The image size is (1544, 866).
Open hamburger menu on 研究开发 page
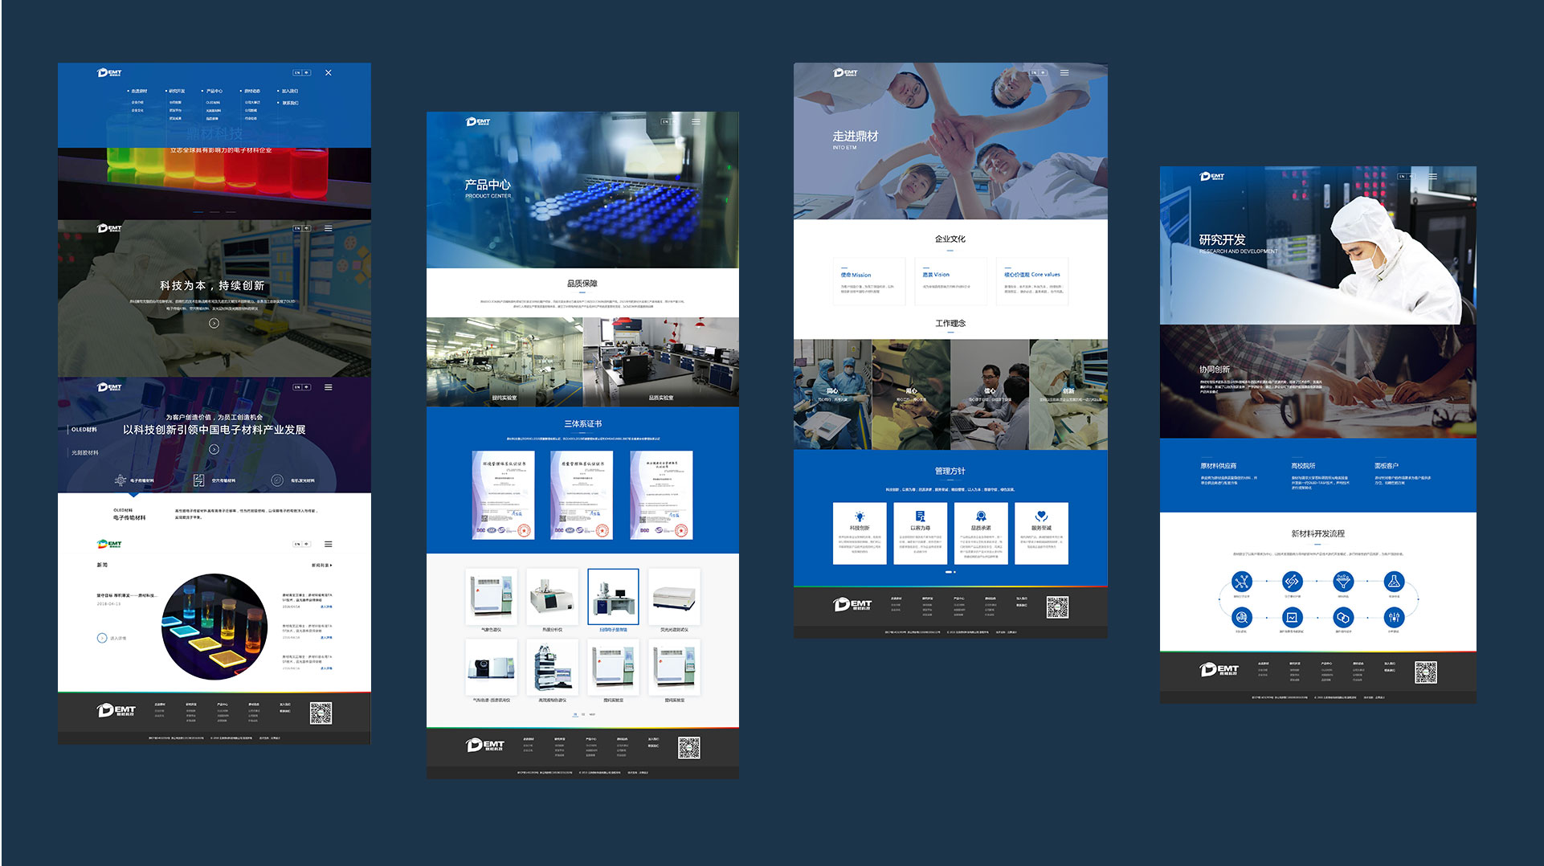point(1432,177)
